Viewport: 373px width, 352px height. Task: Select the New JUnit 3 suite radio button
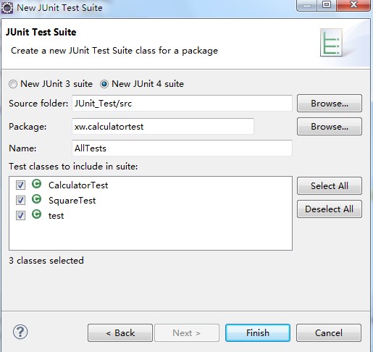point(13,84)
